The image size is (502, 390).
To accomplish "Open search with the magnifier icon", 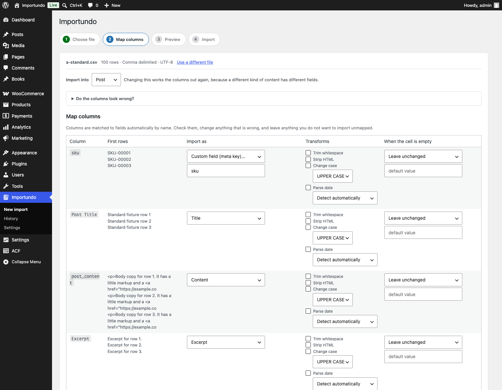I will click(x=65, y=5).
